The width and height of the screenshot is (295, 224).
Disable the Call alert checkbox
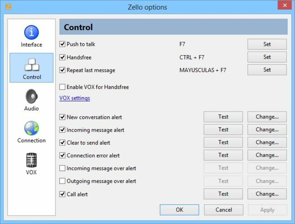[x=62, y=194]
